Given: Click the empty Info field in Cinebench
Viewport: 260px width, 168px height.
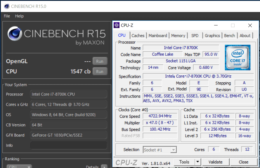Looking at the screenshot, I should click(68, 145).
